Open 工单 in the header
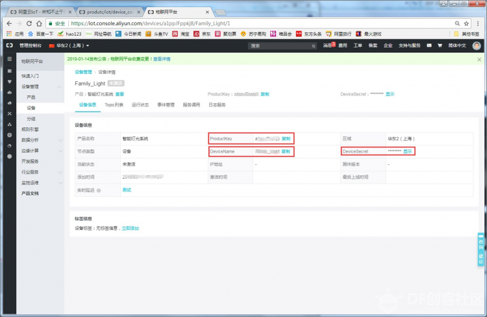487x317 pixels. 358,45
